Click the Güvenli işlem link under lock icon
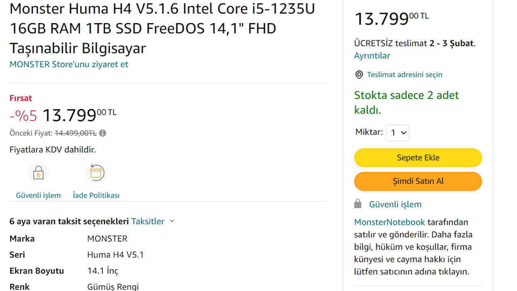 tap(38, 195)
